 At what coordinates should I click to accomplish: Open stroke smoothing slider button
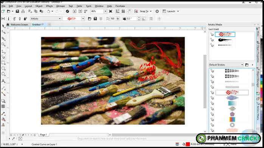tap(118, 18)
